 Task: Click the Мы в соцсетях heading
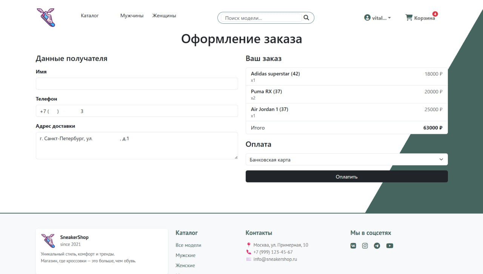tap(371, 233)
